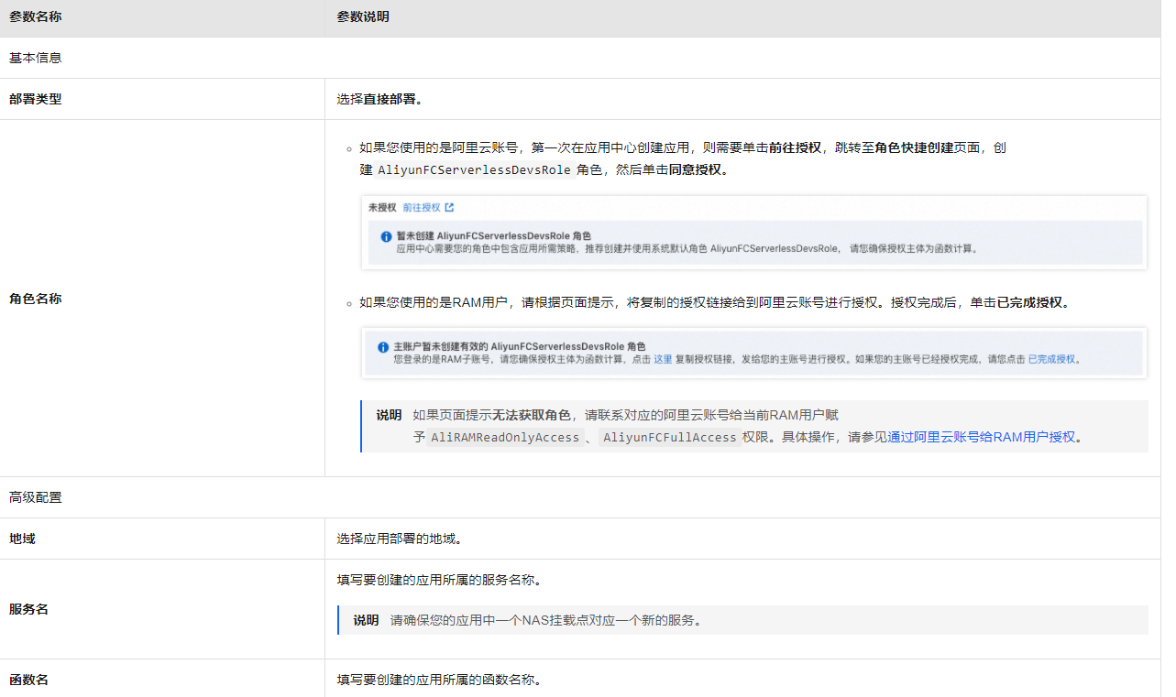The image size is (1176, 697).
Task: Click the 未授权 status label
Action: [382, 208]
